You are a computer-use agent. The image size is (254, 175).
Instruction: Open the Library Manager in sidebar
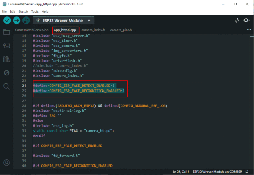pos(6,59)
